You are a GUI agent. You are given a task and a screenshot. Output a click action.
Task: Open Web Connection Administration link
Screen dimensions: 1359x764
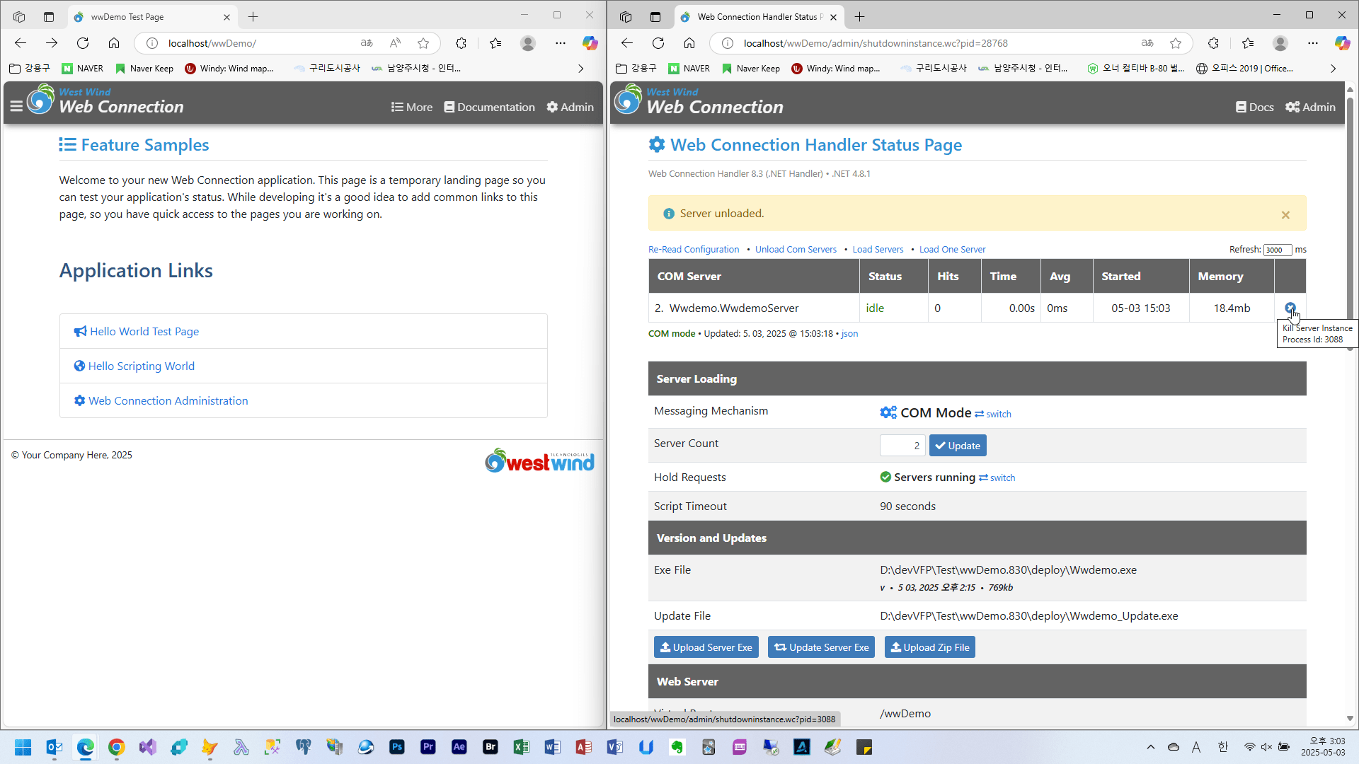(161, 400)
